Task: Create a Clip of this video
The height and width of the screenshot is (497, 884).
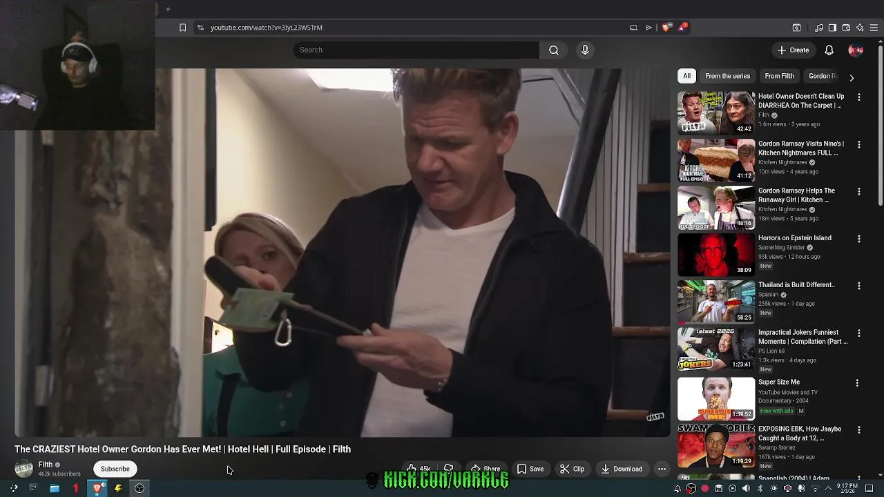Action: pos(572,469)
